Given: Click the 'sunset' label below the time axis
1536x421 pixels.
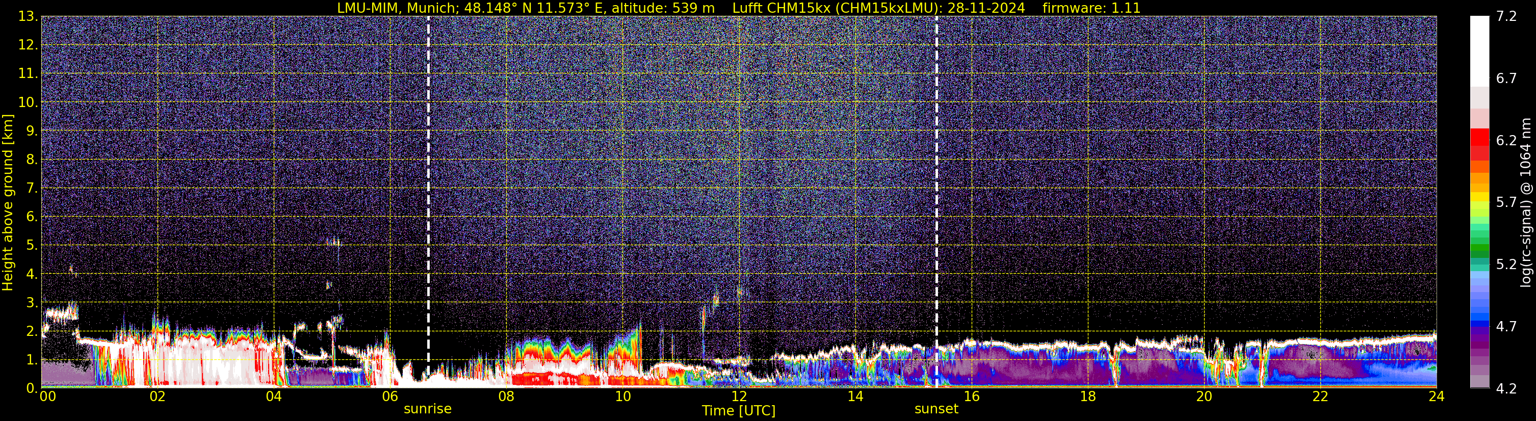Looking at the screenshot, I should coord(936,409).
